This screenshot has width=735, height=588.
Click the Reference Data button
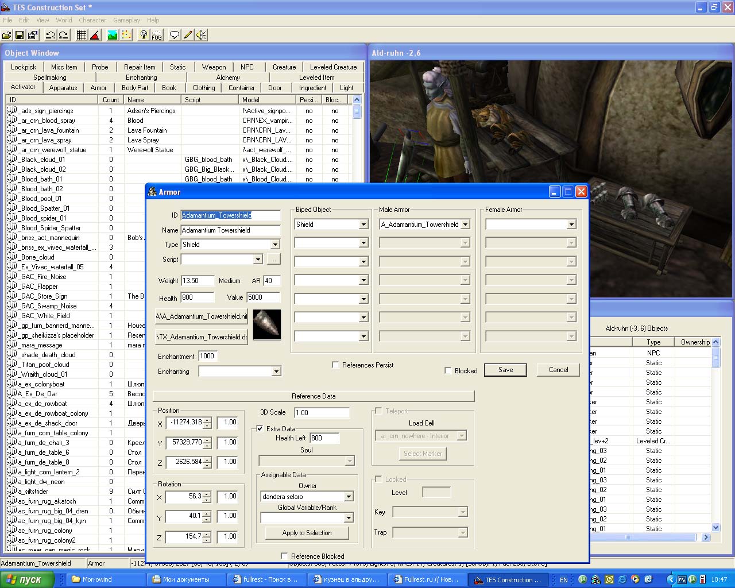tap(314, 396)
